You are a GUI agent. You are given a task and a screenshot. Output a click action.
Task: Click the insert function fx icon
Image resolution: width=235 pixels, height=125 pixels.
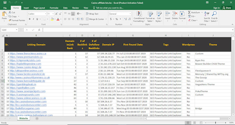(x=39, y=30)
